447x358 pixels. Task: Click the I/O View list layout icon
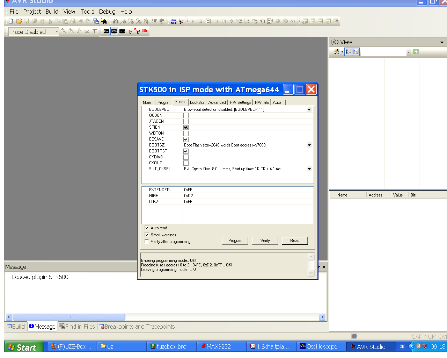coord(356,52)
